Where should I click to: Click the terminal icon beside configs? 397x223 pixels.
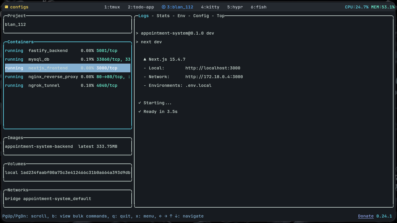(6, 7)
